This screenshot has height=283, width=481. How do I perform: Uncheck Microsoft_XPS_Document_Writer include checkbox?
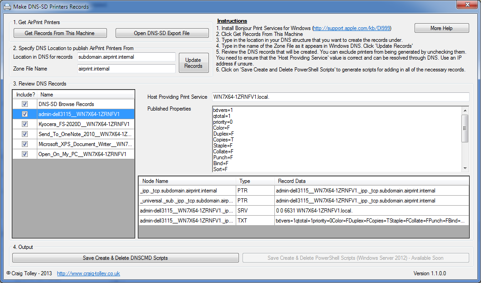click(25, 144)
